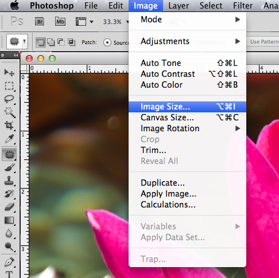Launch Mini Bridge with the Mb icon
The height and width of the screenshot is (278, 279).
tap(60, 21)
